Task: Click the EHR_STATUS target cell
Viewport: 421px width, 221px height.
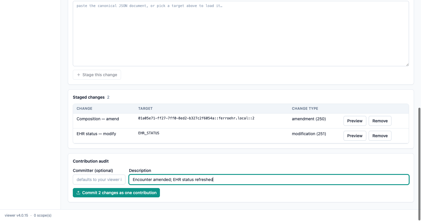Action: pyautogui.click(x=149, y=133)
